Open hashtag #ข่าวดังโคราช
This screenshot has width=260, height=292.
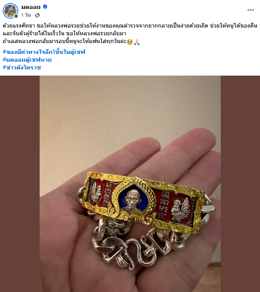pyautogui.click(x=22, y=67)
